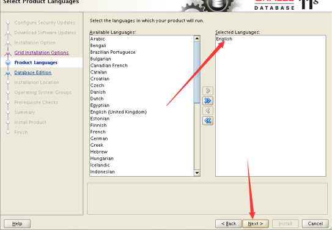
Task: Click the remove selected language arrow button
Action: (208, 111)
